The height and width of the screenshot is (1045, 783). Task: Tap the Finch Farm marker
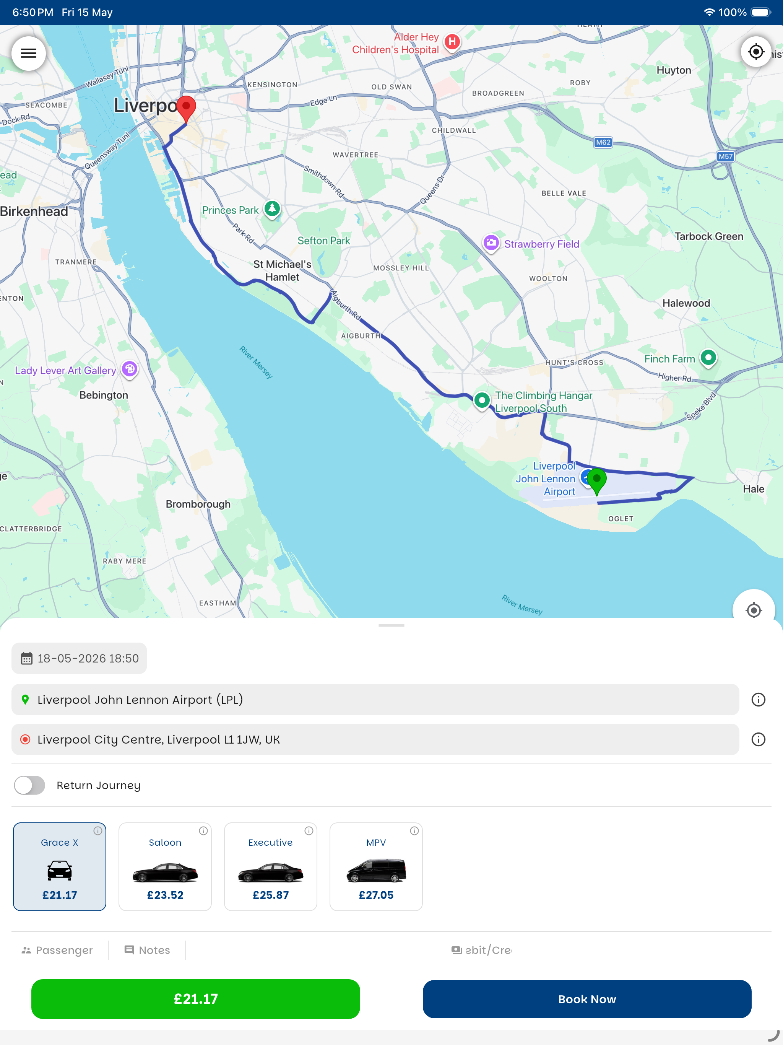pos(708,358)
